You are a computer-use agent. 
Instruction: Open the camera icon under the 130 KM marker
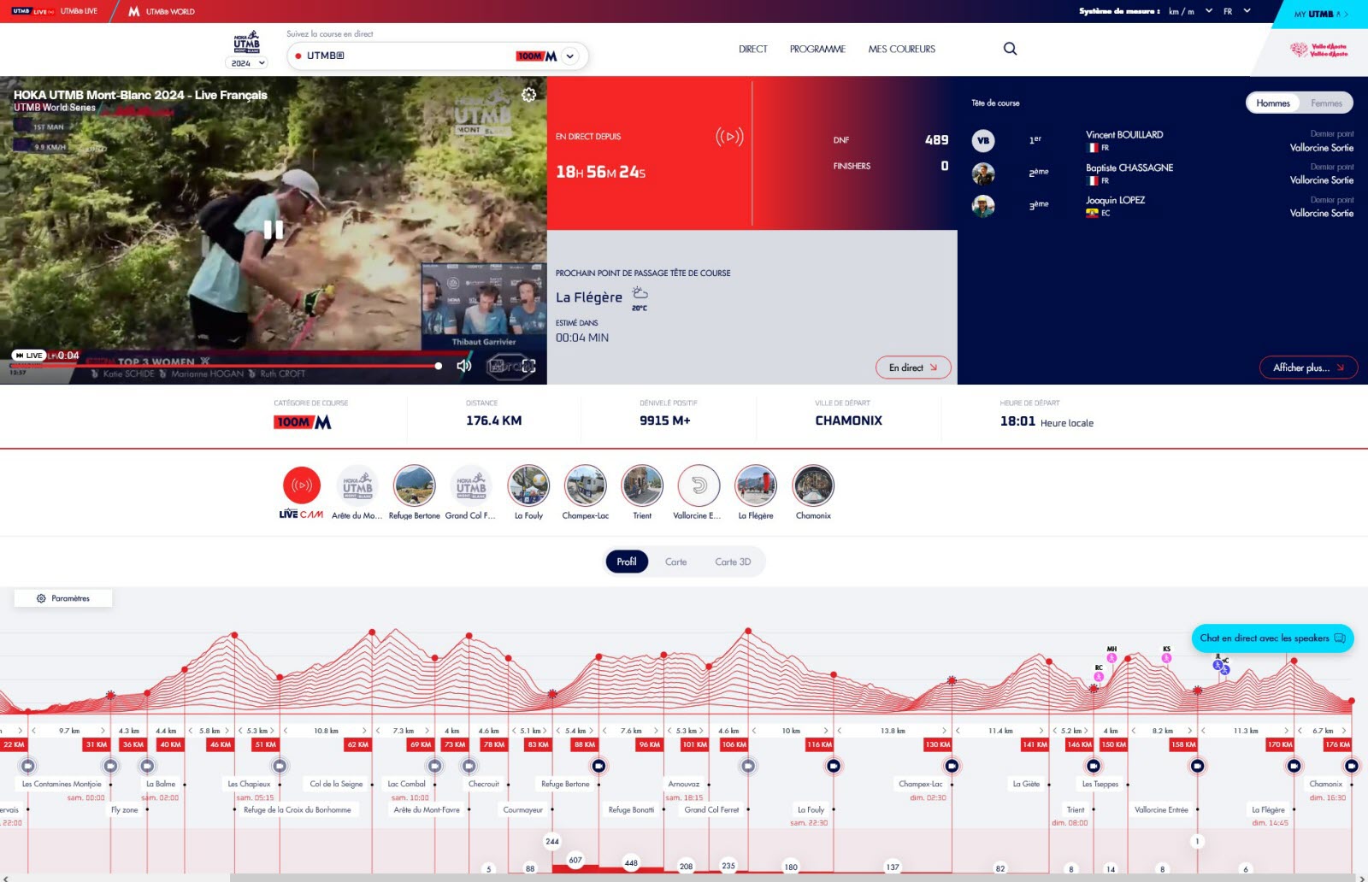click(x=952, y=766)
